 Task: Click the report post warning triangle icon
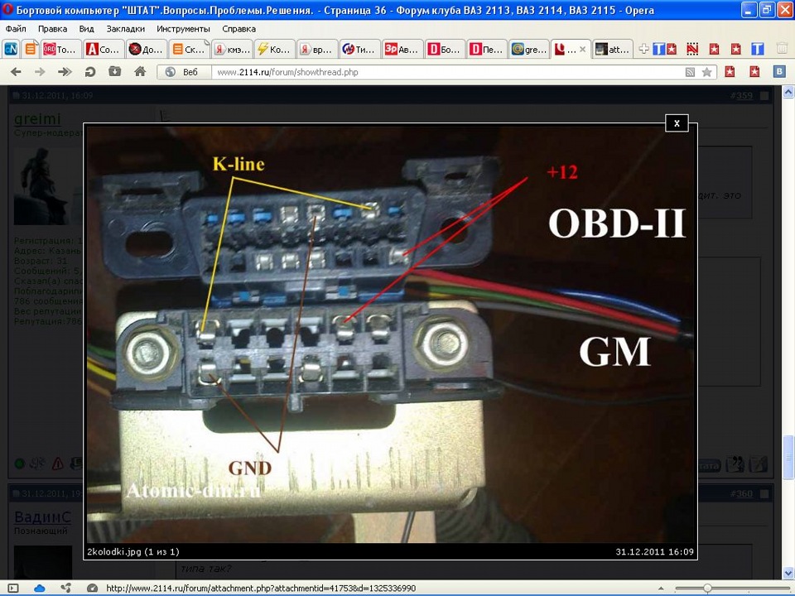coord(58,464)
